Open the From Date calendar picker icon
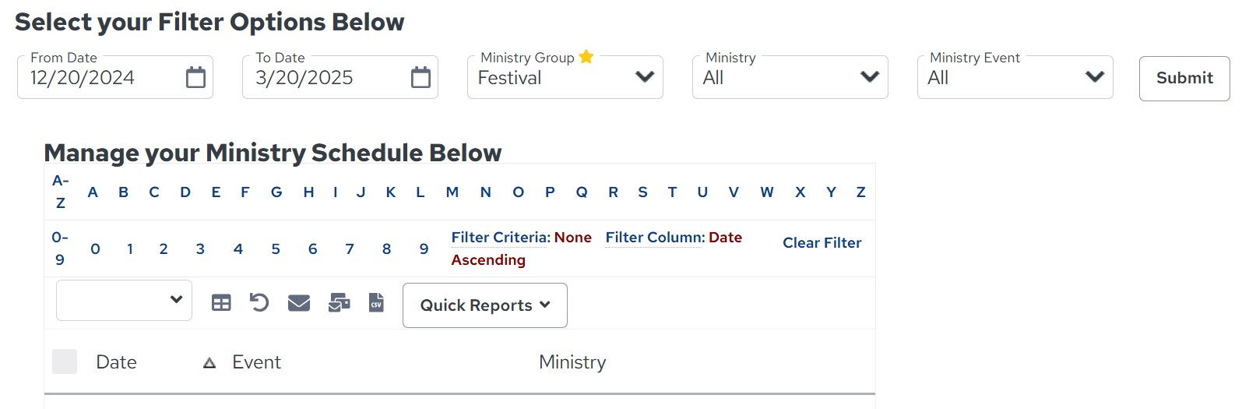The height and width of the screenshot is (409, 1242). [195, 77]
